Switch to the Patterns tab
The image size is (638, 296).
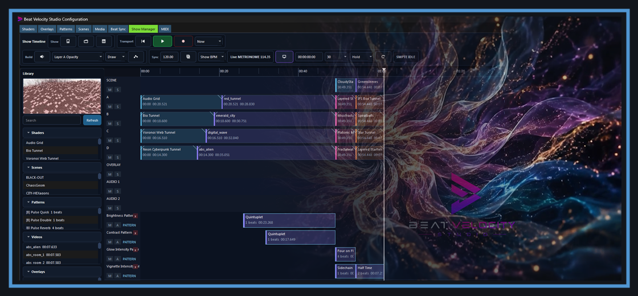point(66,29)
